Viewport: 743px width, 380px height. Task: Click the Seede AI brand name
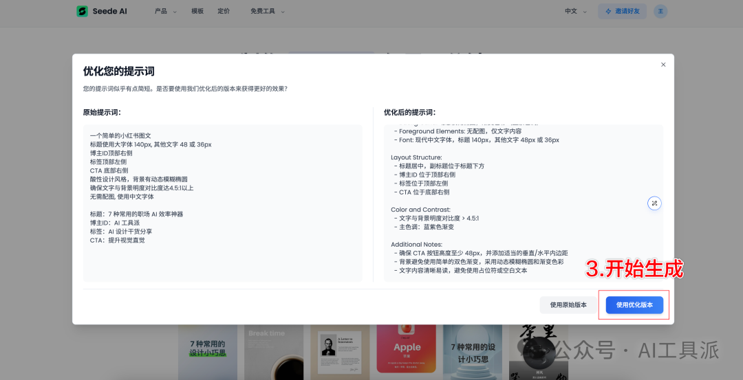109,12
